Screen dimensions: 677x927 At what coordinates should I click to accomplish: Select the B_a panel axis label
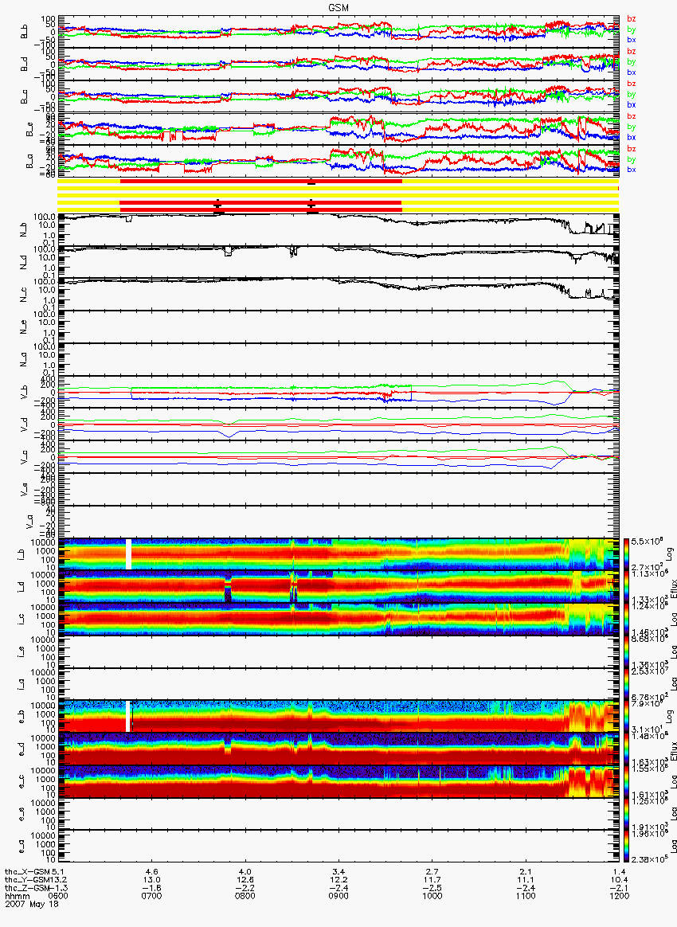pyautogui.click(x=29, y=161)
